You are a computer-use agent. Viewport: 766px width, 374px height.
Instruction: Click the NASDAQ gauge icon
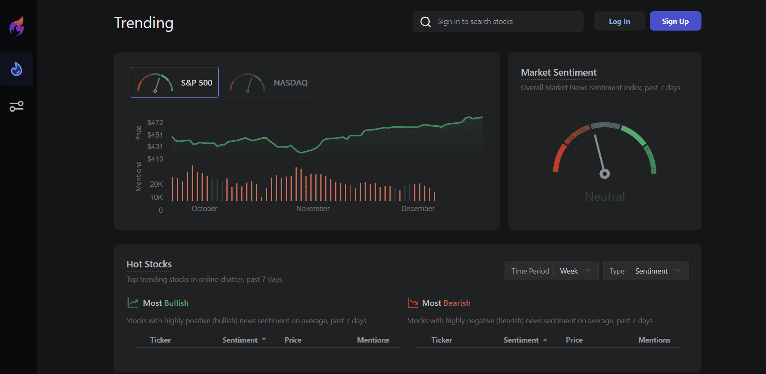247,83
